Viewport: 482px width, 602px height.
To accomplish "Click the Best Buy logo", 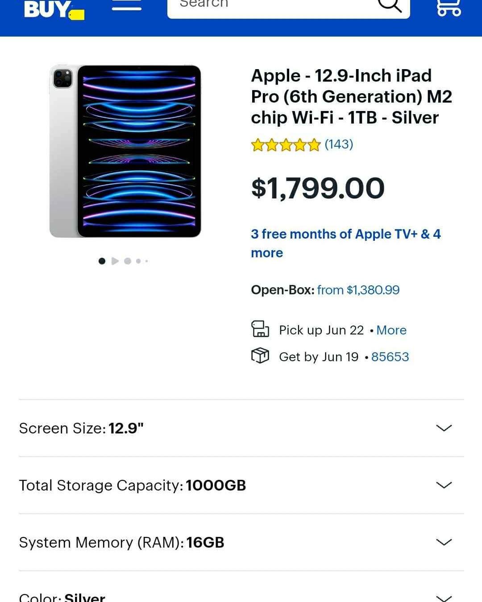I will pos(54,9).
